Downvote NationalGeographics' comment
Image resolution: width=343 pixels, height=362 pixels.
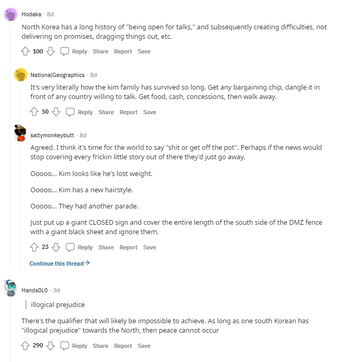coord(56,112)
